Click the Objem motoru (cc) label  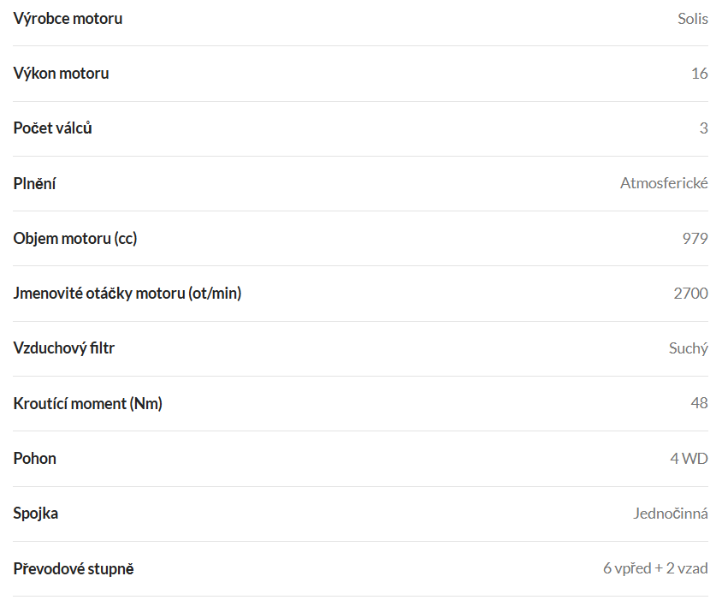pyautogui.click(x=75, y=238)
